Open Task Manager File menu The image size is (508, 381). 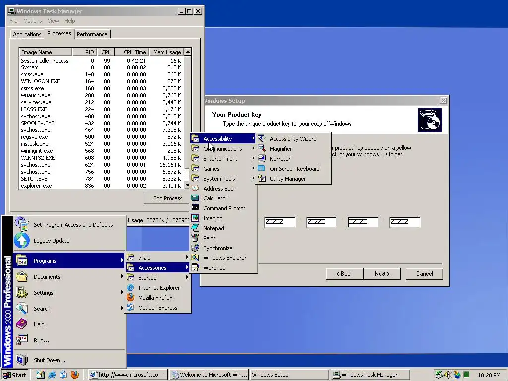(13, 21)
